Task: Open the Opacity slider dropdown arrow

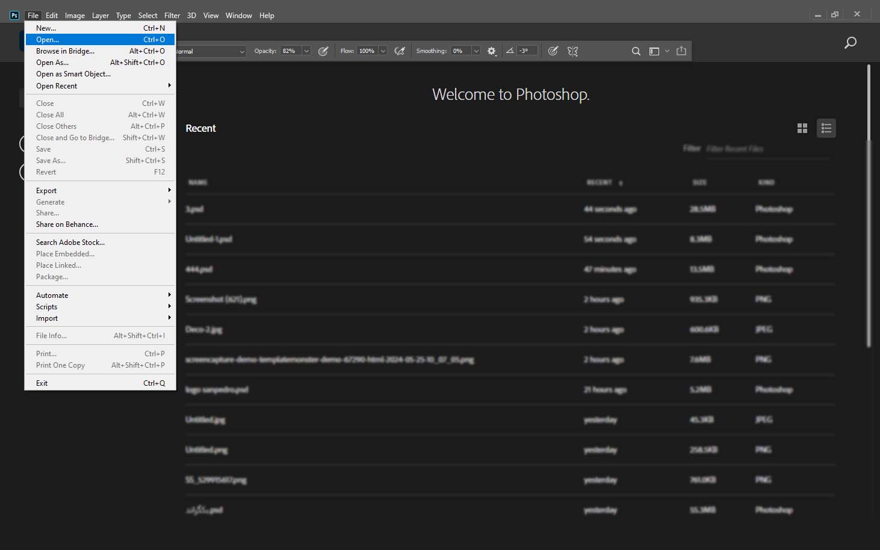Action: (x=306, y=51)
